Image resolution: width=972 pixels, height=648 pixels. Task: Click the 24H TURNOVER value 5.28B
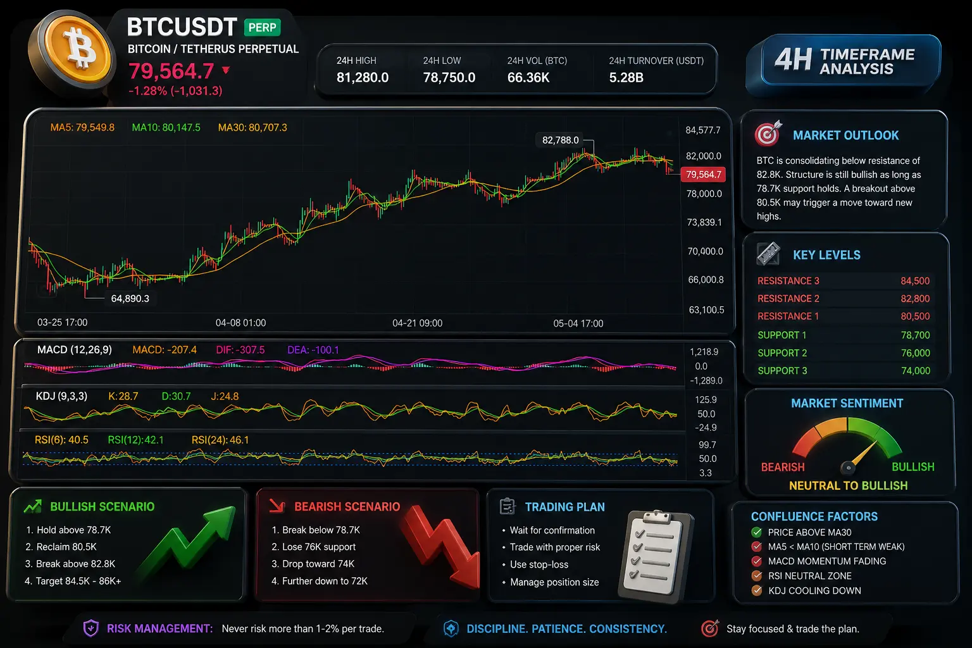coord(626,77)
